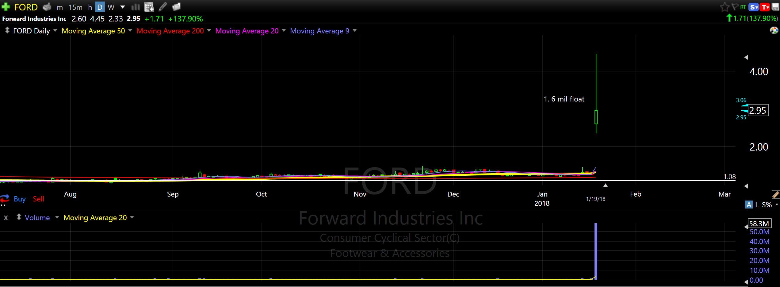
Task: Click the add indicator grid icon
Action: click(x=149, y=7)
